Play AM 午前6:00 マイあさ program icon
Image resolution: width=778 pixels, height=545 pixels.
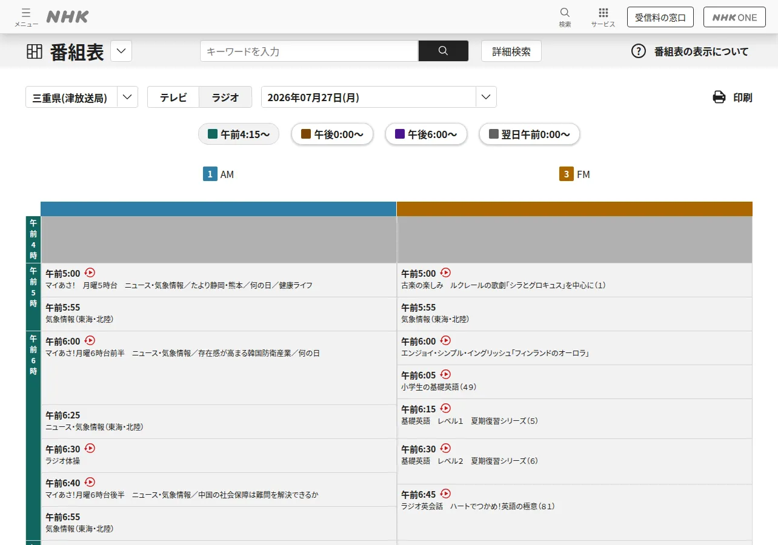90,340
